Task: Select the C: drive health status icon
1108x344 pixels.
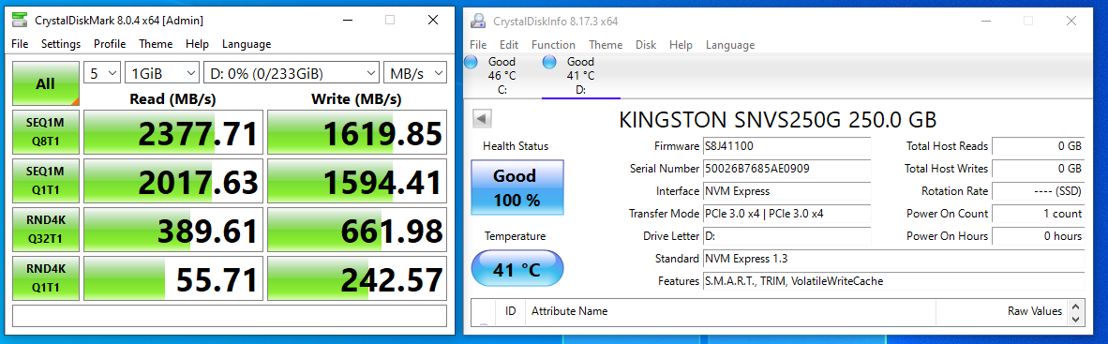Action: (472, 62)
